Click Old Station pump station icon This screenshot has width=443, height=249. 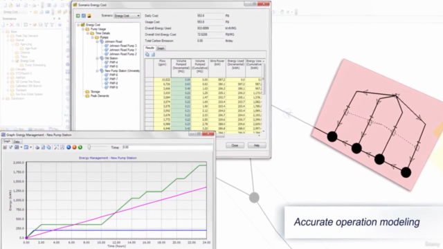click(x=102, y=58)
